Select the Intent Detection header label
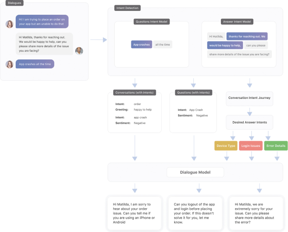The width and height of the screenshot is (288, 232). pyautogui.click(x=128, y=9)
